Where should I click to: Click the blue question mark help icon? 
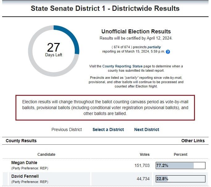pyautogui.click(x=168, y=52)
